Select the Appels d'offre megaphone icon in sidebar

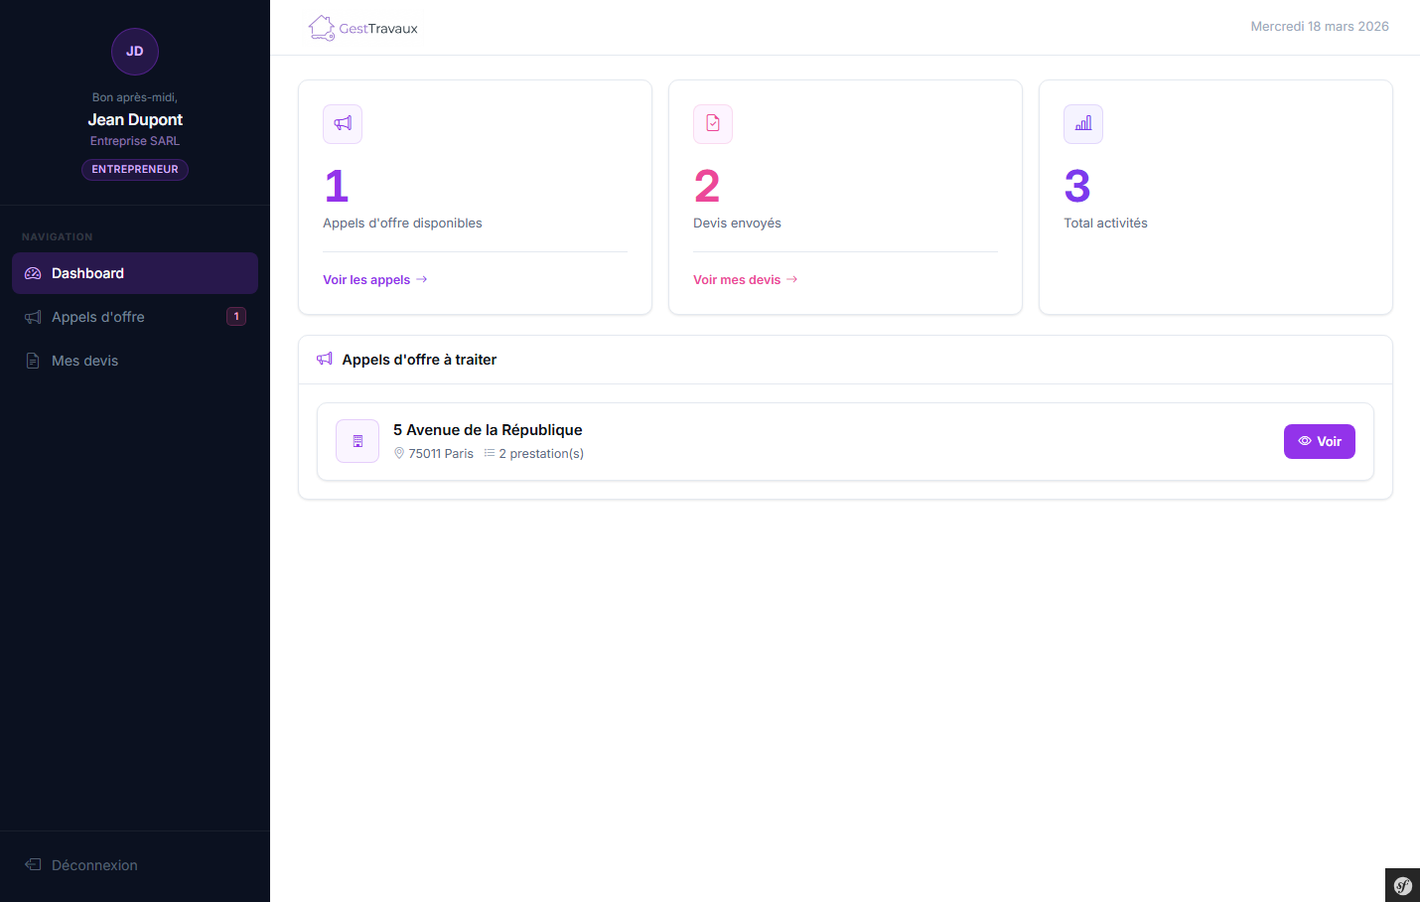tap(31, 316)
